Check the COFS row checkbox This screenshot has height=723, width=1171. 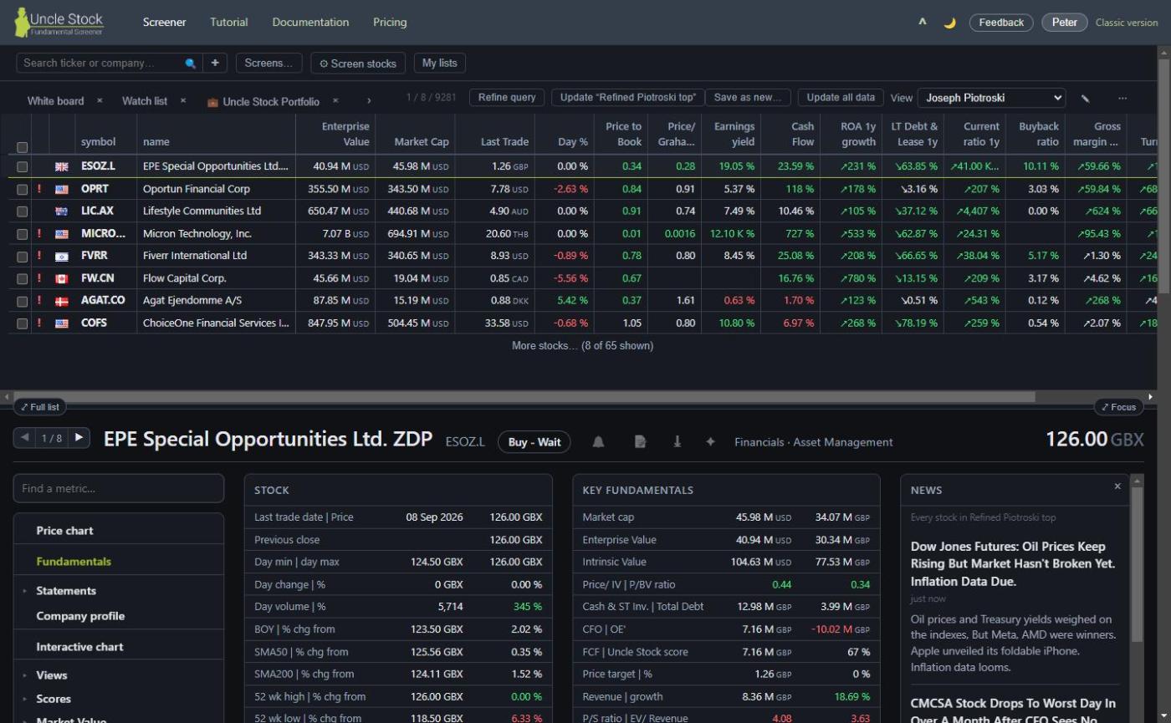click(22, 323)
